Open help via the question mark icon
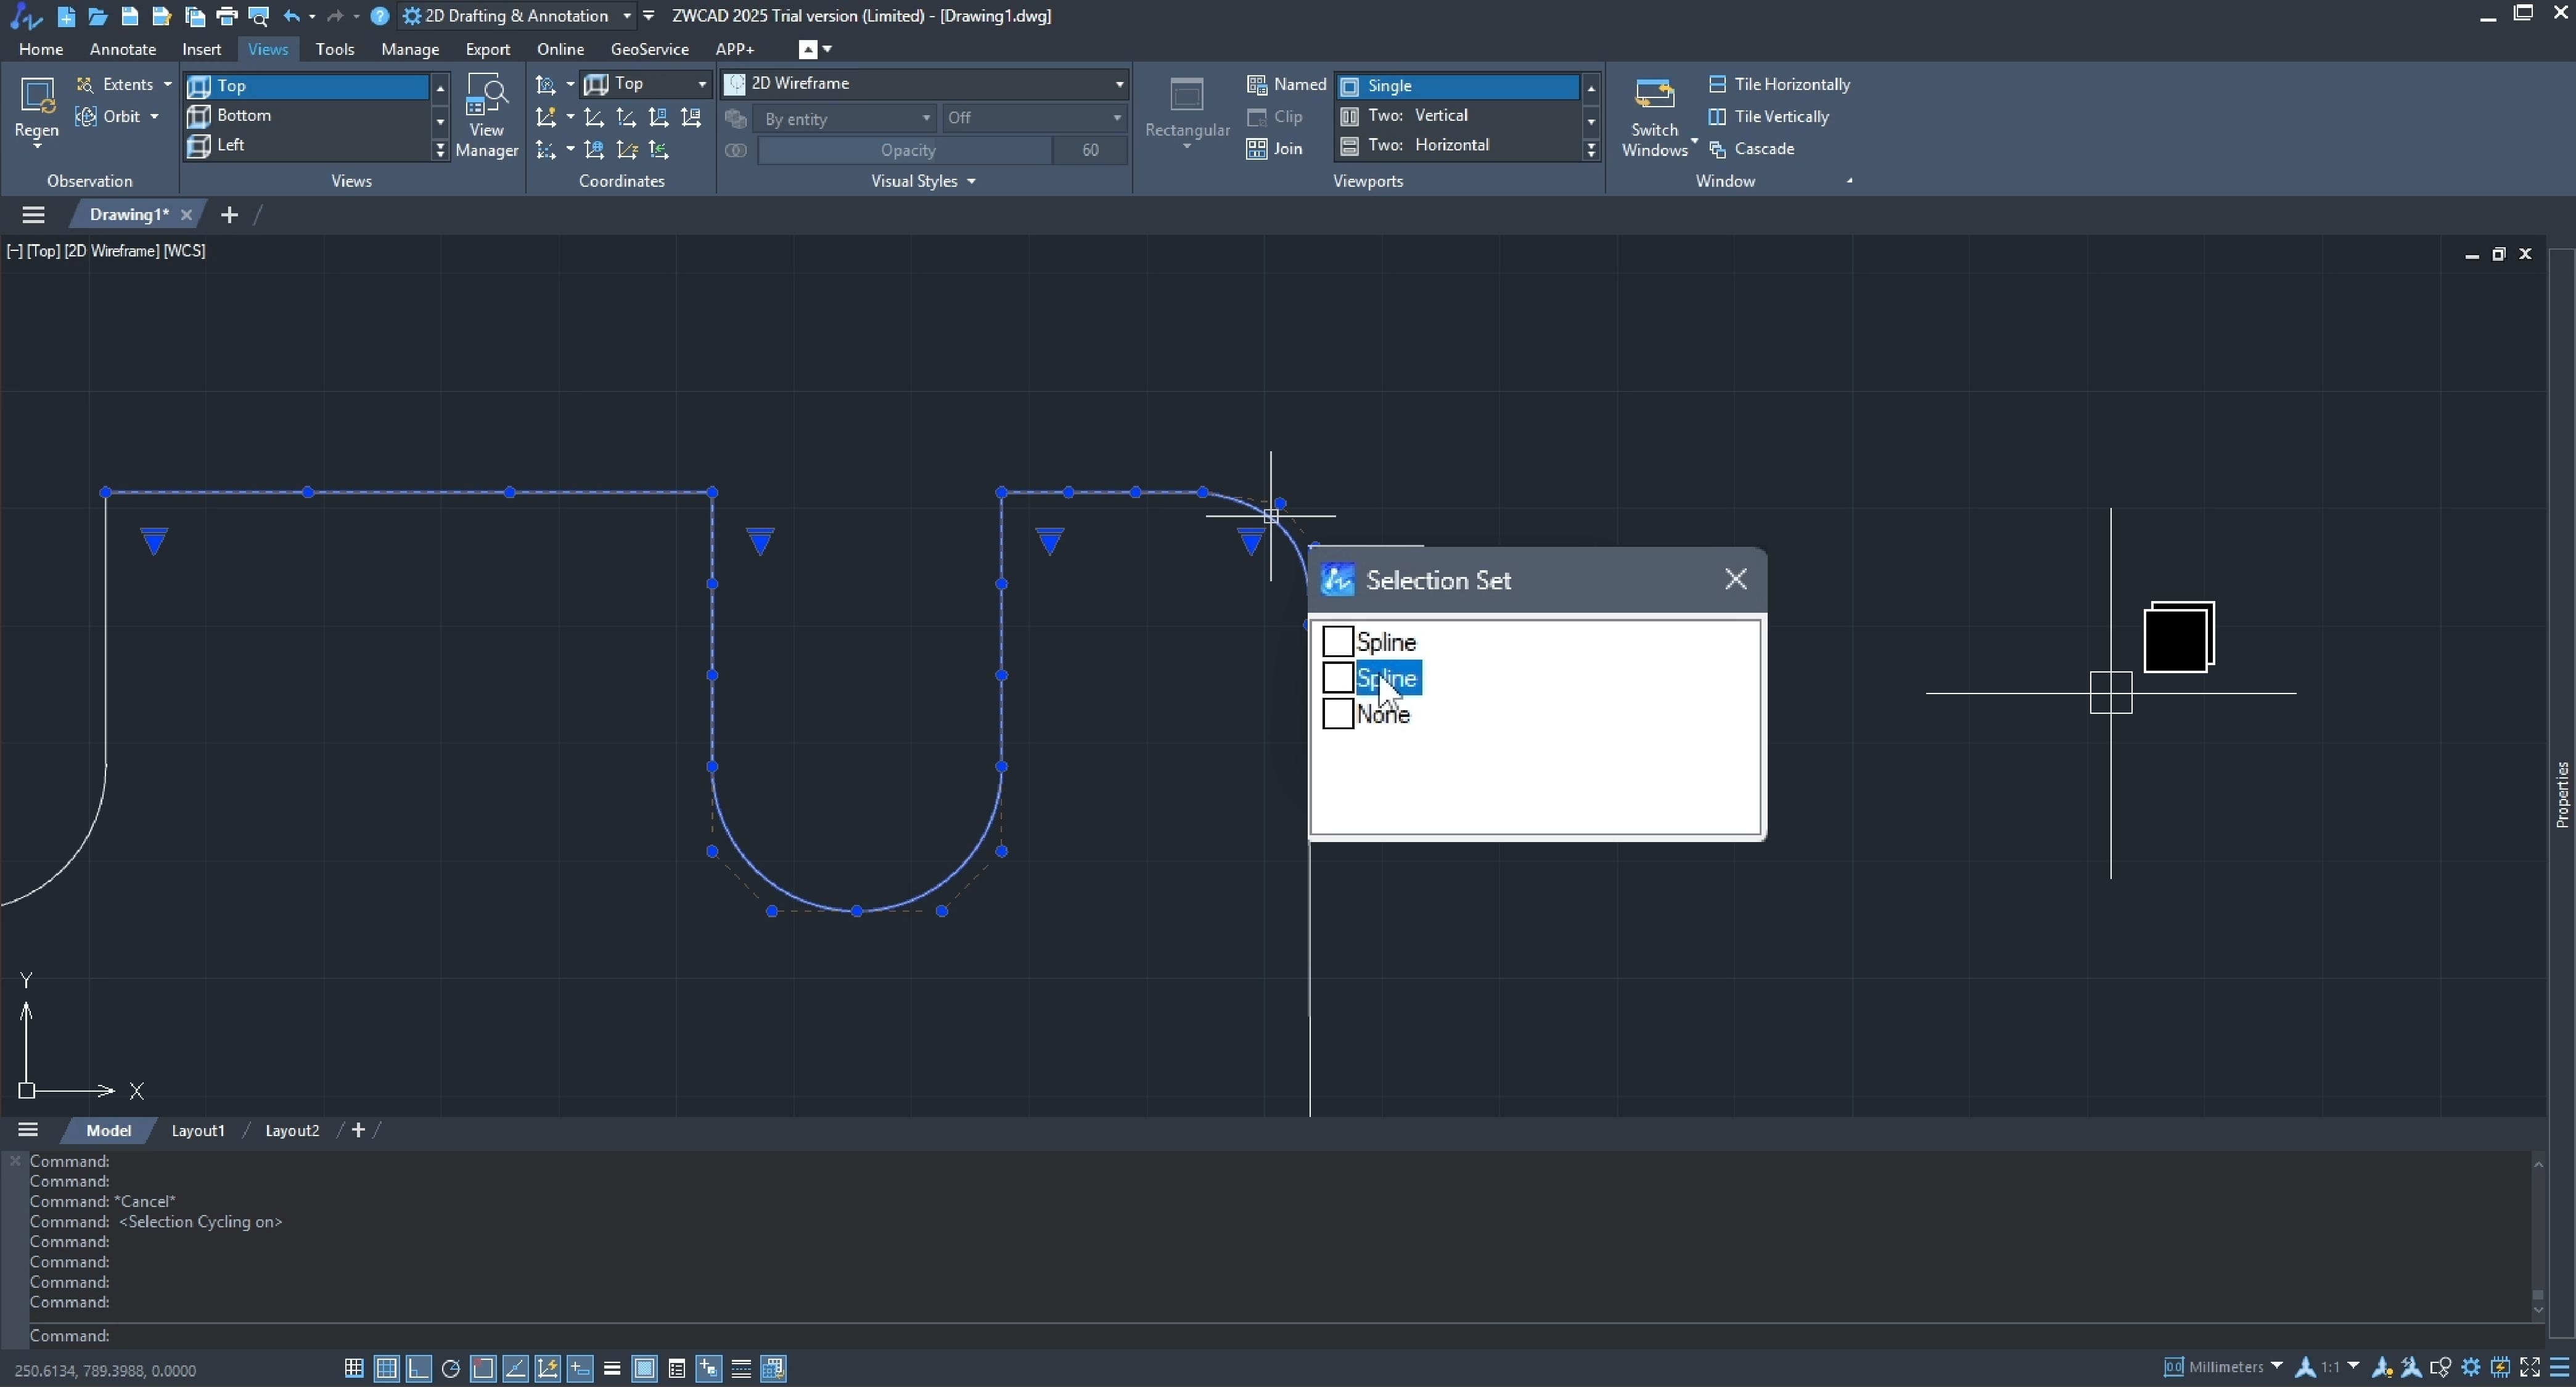Image resolution: width=2576 pixels, height=1387 pixels. pos(379,16)
